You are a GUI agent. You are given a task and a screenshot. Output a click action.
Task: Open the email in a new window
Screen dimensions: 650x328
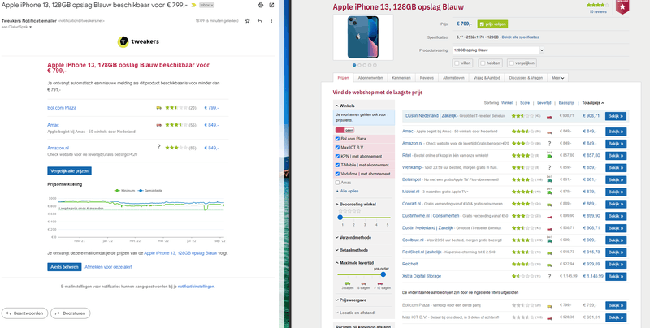coord(271,5)
